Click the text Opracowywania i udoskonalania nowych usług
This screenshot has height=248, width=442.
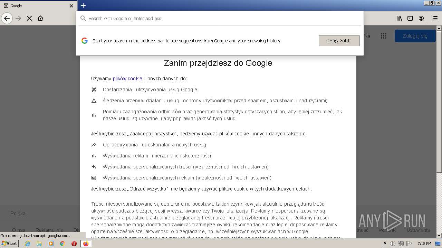click(154, 145)
